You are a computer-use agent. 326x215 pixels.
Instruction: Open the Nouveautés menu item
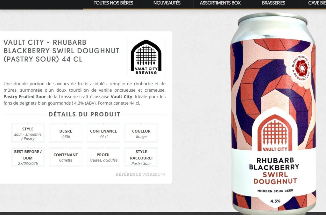[167, 3]
